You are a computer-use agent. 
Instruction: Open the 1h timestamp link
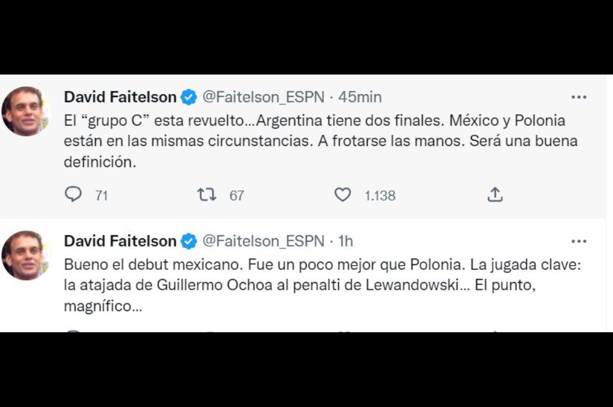click(x=346, y=241)
